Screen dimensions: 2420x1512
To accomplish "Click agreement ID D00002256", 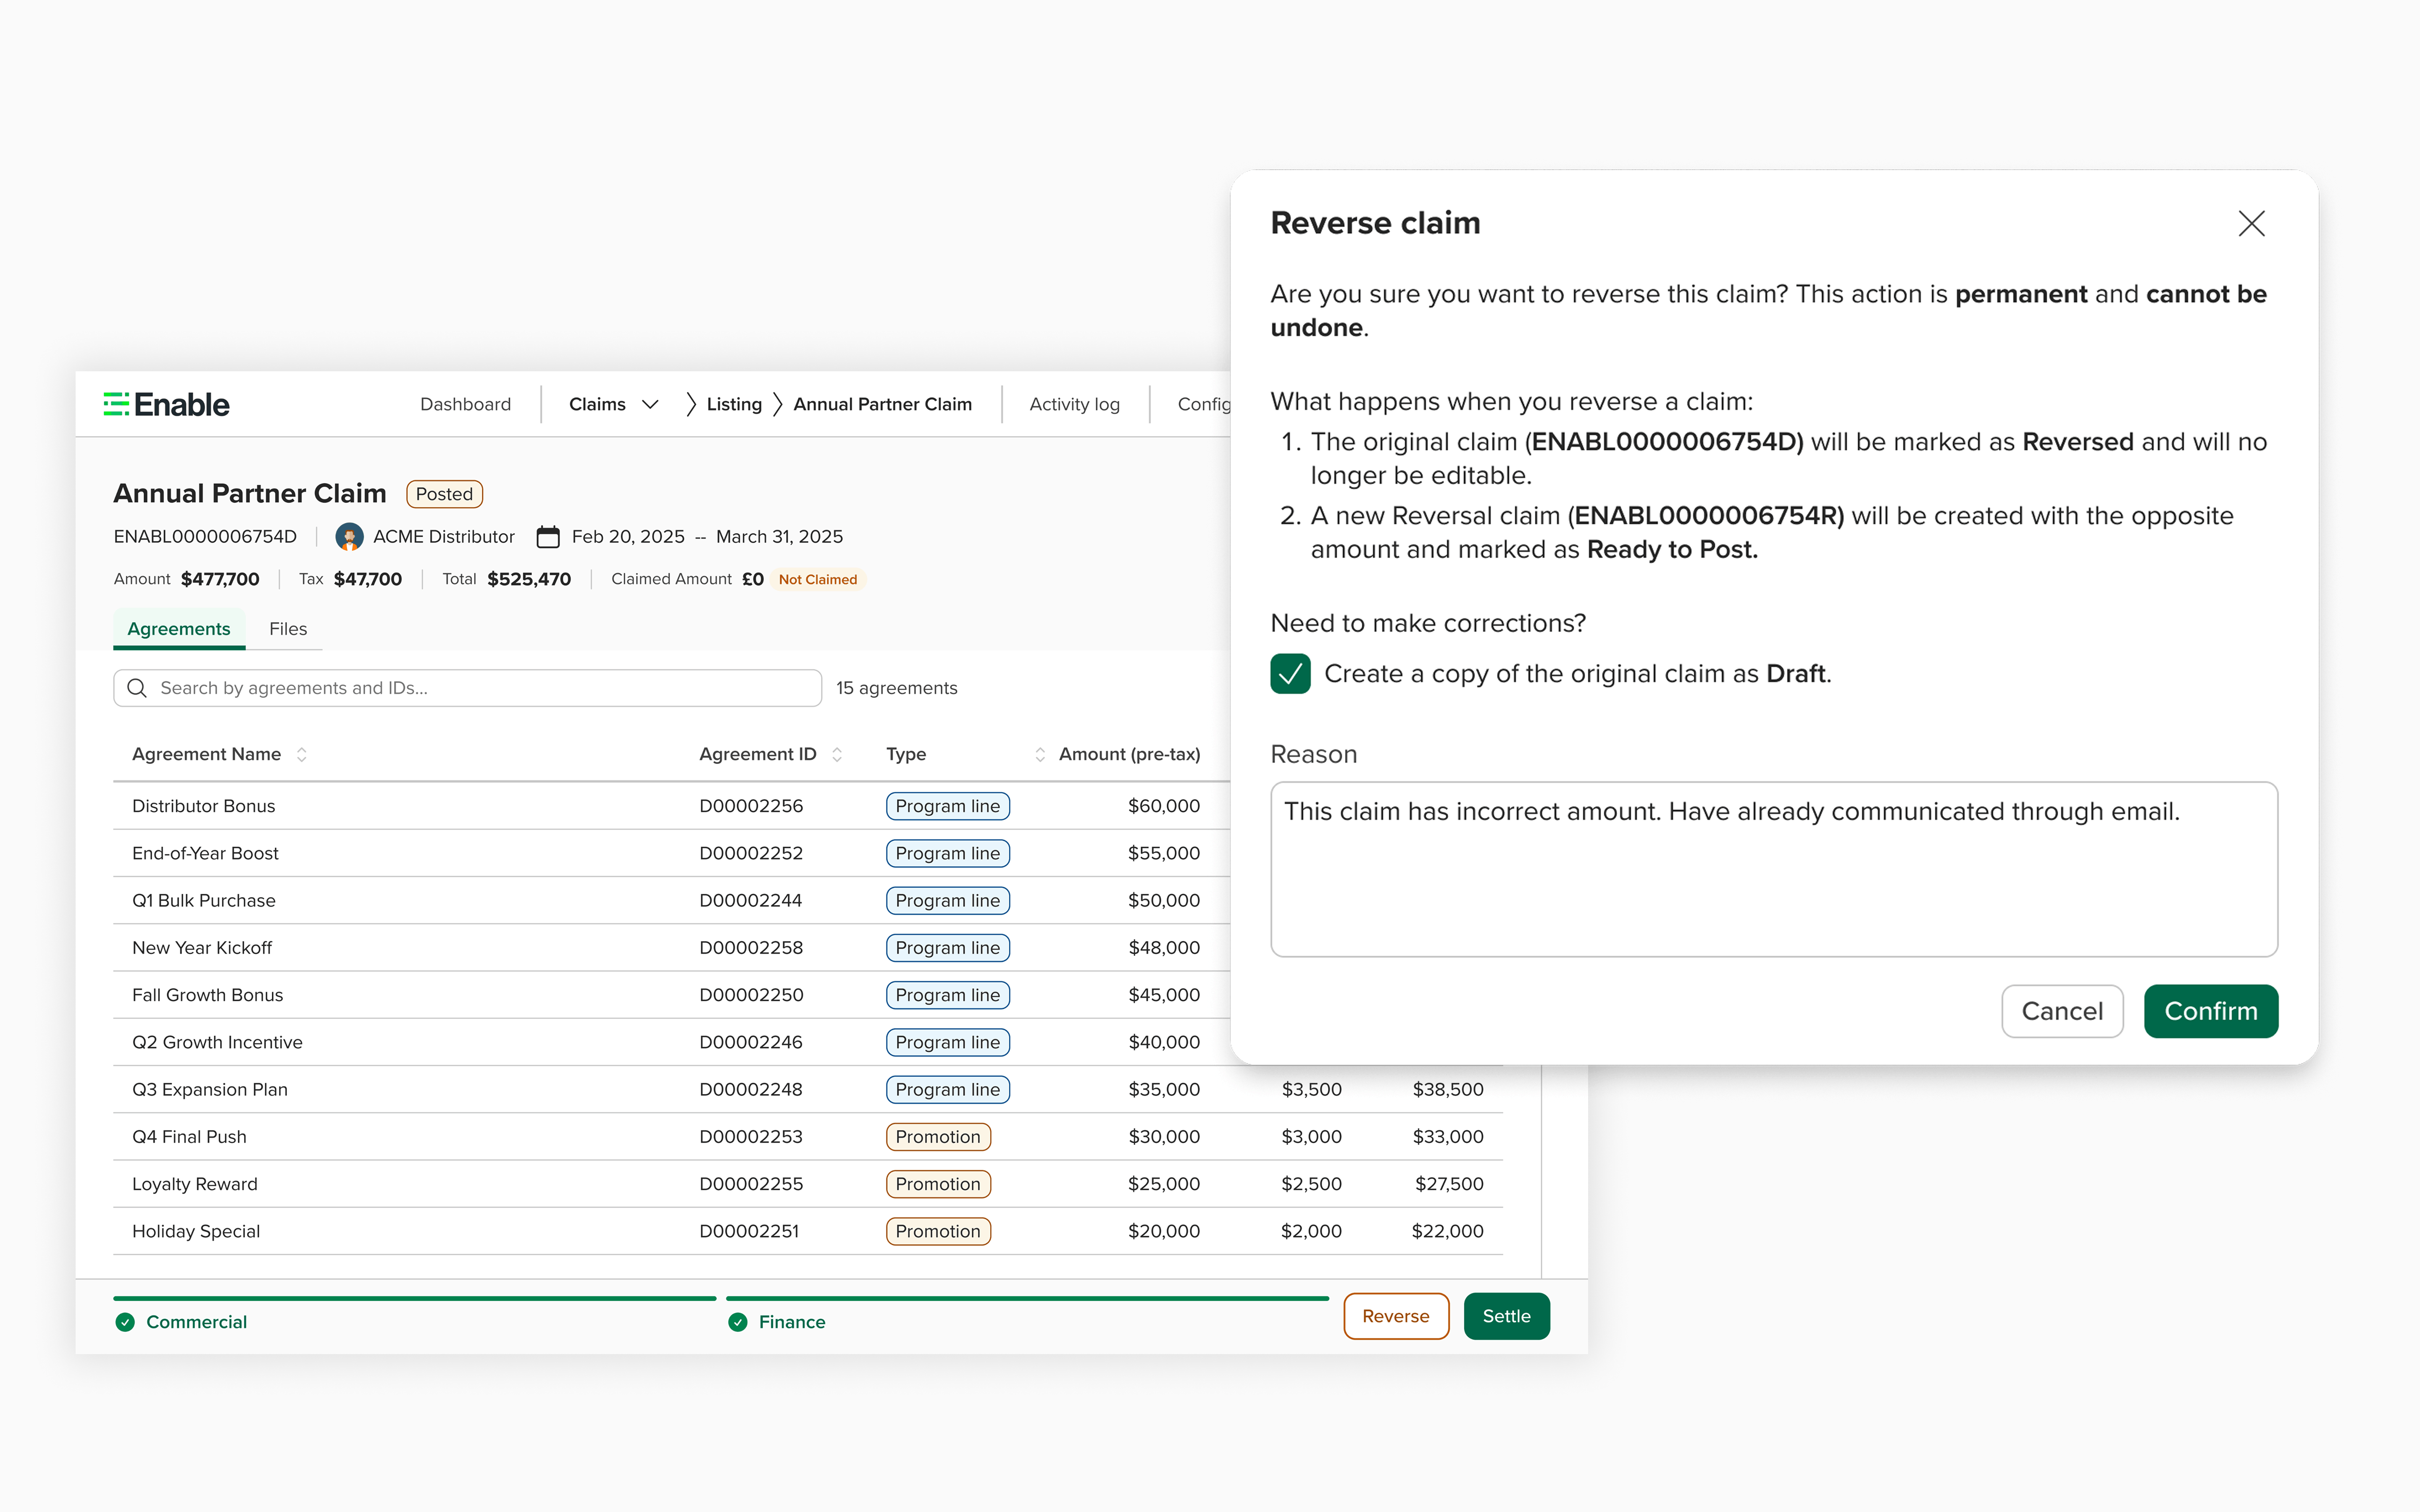I will point(751,806).
